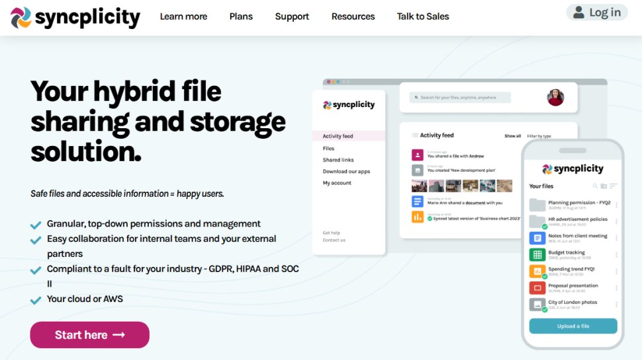Image resolution: width=642 pixels, height=360 pixels.
Task: Click the Syncplicity logo in header
Action: tap(75, 18)
